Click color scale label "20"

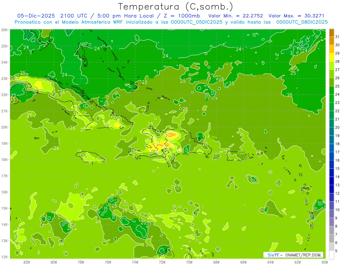337,127
